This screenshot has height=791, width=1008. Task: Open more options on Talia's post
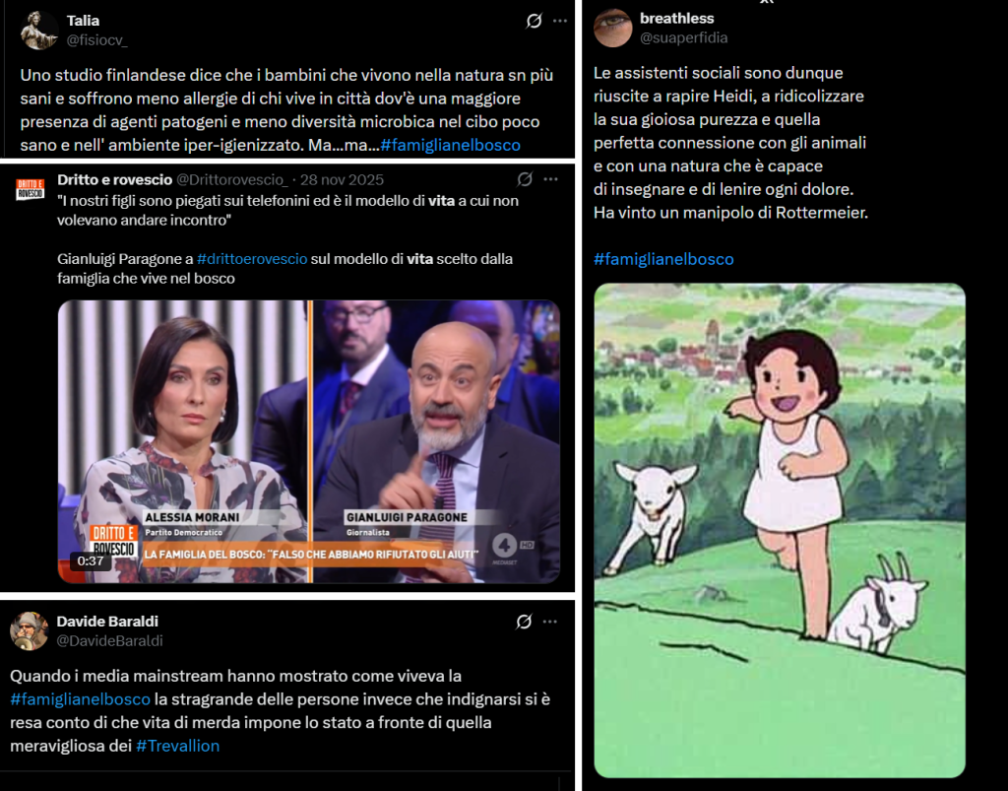click(560, 22)
